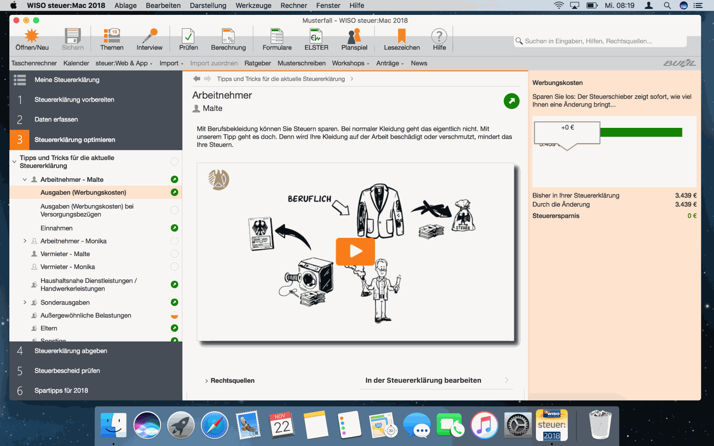714x446 pixels.
Task: Open the Berechnung calculation icon
Action: click(x=228, y=37)
